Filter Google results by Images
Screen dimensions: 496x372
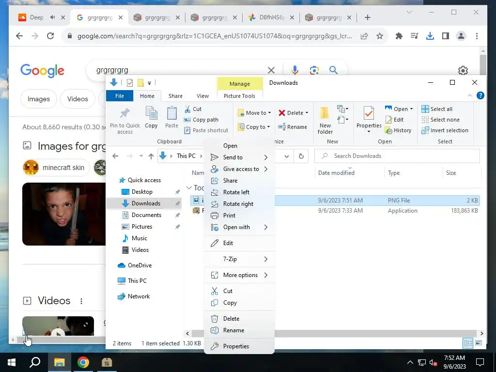39,99
